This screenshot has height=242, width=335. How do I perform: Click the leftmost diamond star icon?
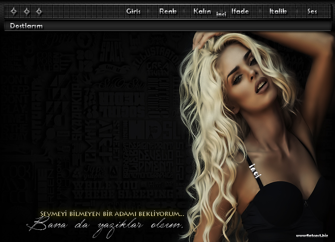(14, 12)
